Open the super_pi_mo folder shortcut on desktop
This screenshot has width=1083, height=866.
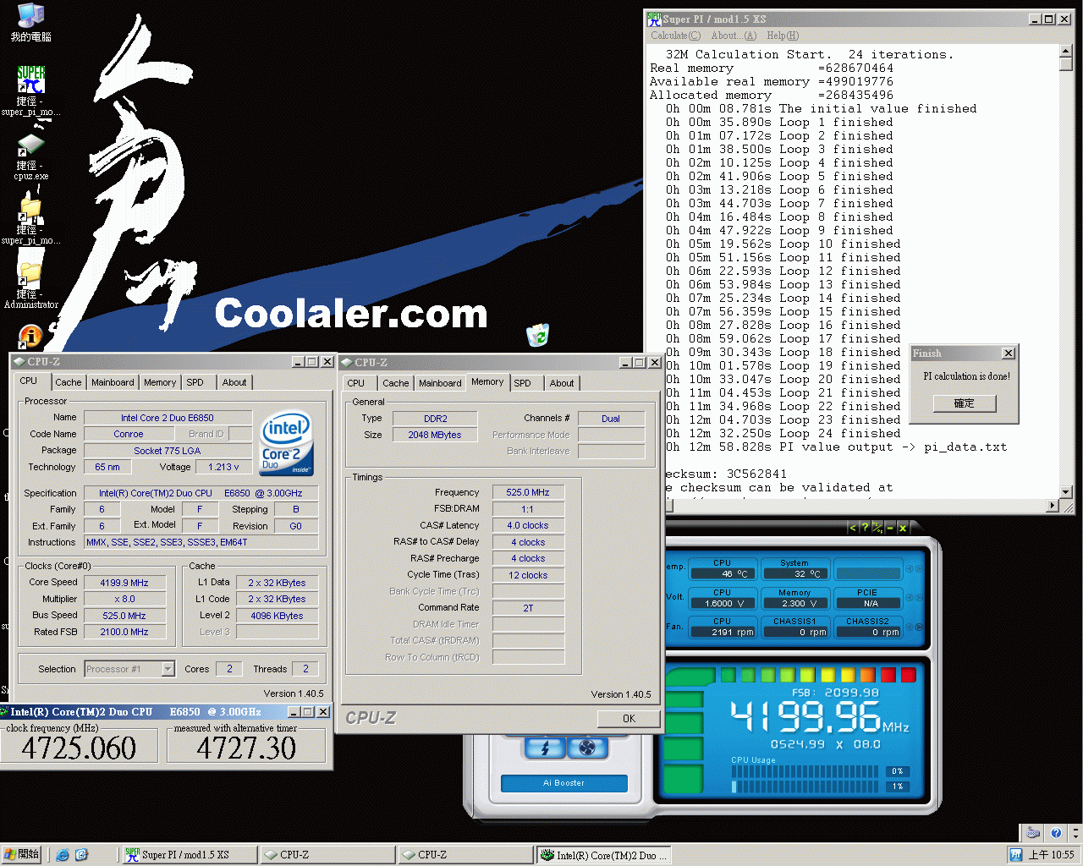point(30,222)
